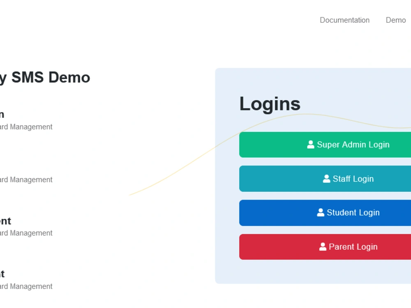Click the Parent Login button

(325, 247)
